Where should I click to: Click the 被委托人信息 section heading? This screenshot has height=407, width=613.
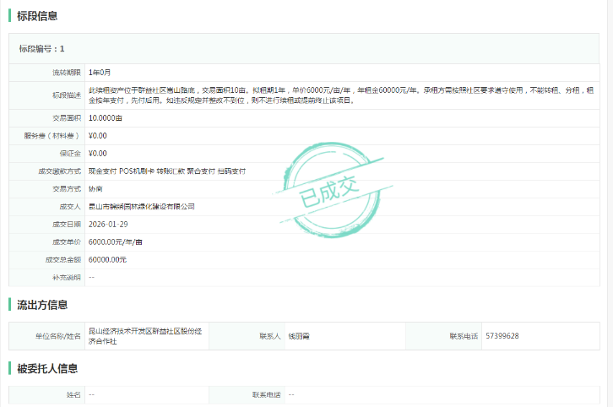[x=47, y=368]
